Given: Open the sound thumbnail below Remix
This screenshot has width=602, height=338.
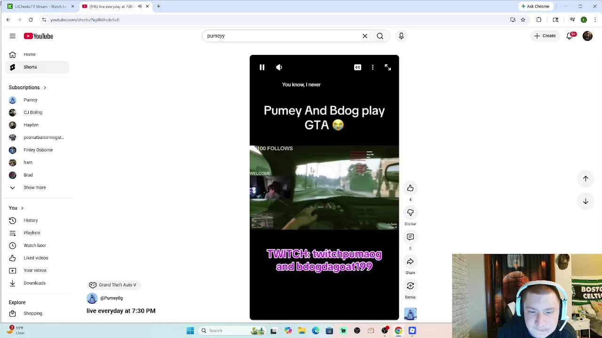Looking at the screenshot, I should (410, 314).
